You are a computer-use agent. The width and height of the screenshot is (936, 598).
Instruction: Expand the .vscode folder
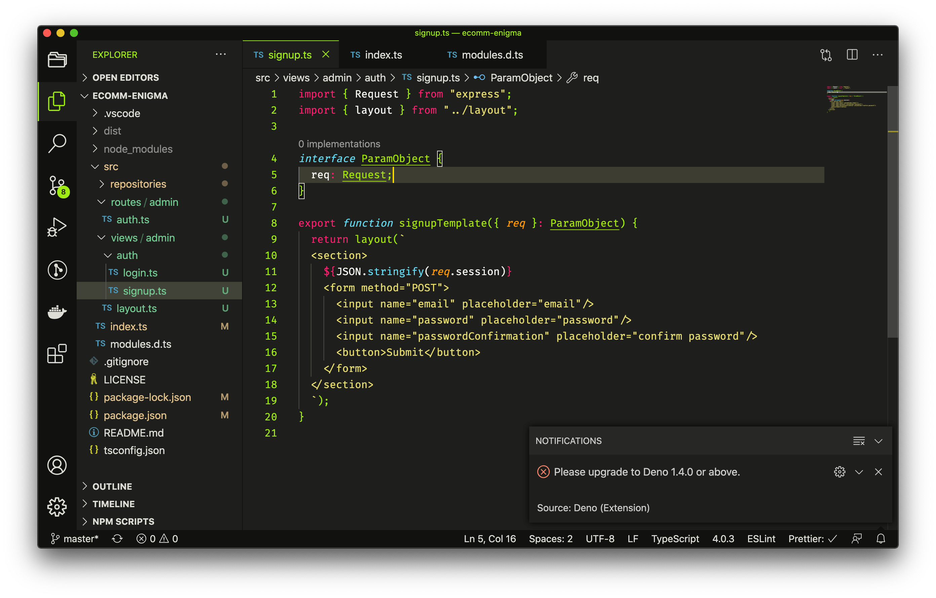[159, 113]
